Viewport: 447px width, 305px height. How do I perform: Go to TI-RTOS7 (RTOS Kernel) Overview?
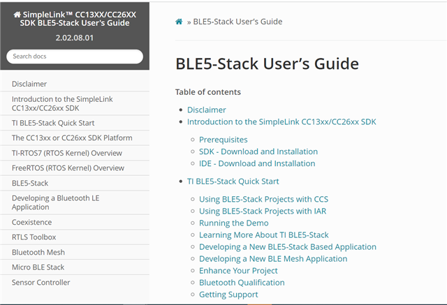[67, 153]
